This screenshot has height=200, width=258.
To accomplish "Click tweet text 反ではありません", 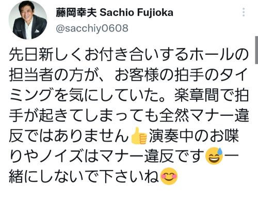I will click(x=69, y=135).
